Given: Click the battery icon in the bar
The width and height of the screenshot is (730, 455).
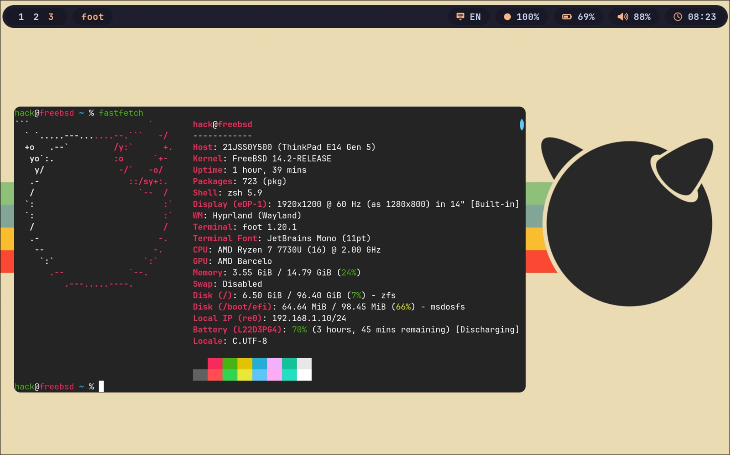Looking at the screenshot, I should (567, 17).
